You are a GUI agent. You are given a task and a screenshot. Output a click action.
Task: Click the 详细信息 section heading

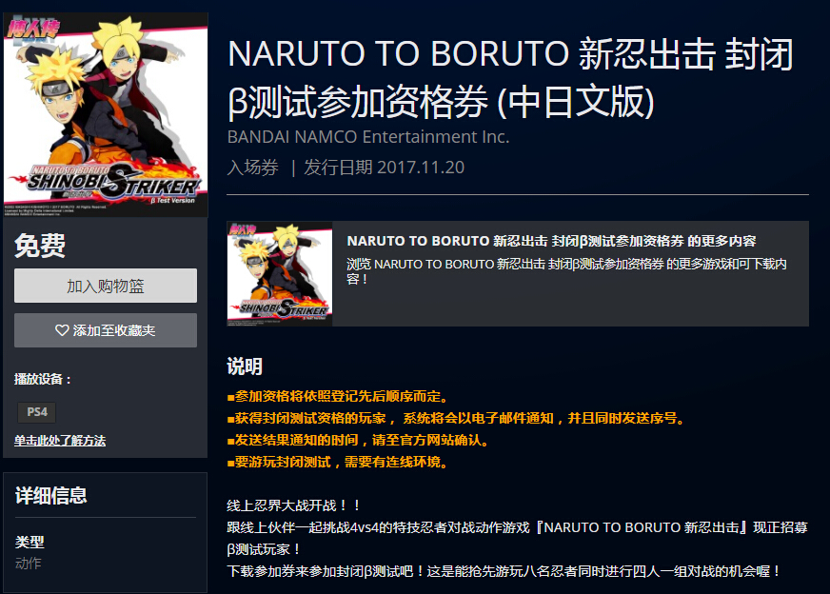tap(50, 496)
